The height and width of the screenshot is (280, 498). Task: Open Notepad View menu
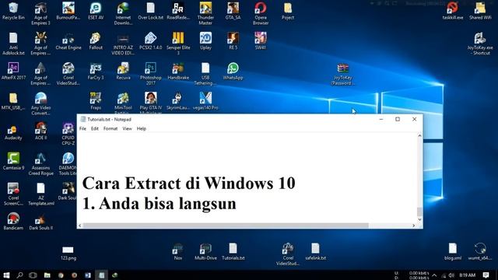(127, 128)
